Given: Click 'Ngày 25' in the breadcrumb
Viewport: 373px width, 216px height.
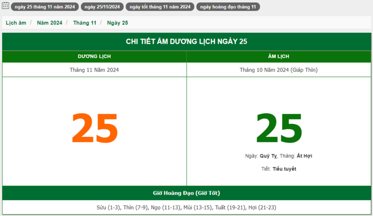Looking at the screenshot, I should pos(117,23).
